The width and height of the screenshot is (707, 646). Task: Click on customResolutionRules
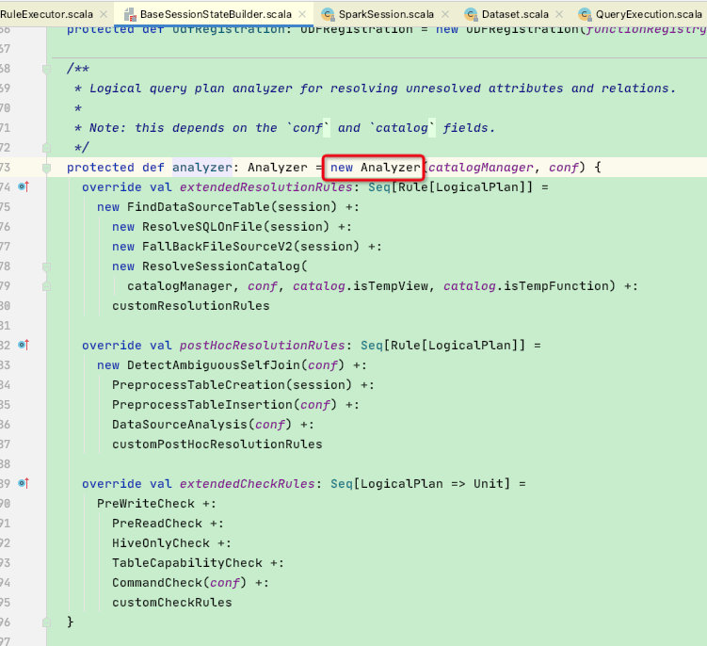[191, 306]
